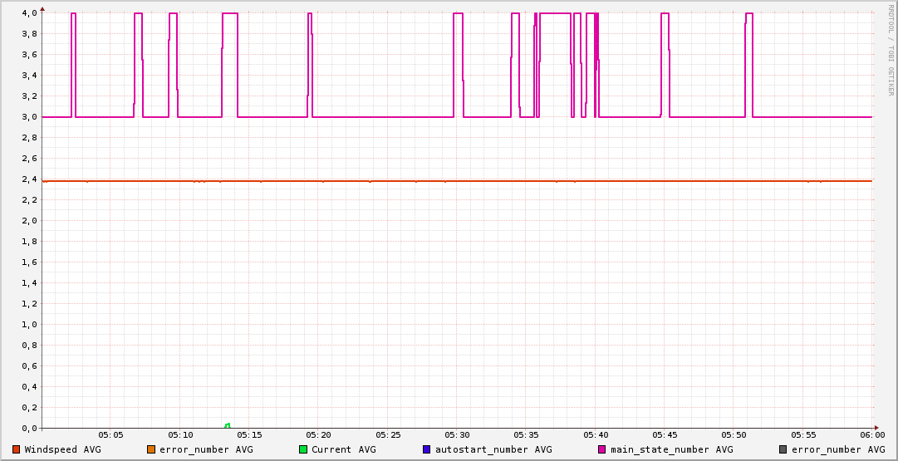Viewport: 898px width, 461px height.
Task: Click the 0,0 value on the y-axis
Action: tap(29, 429)
